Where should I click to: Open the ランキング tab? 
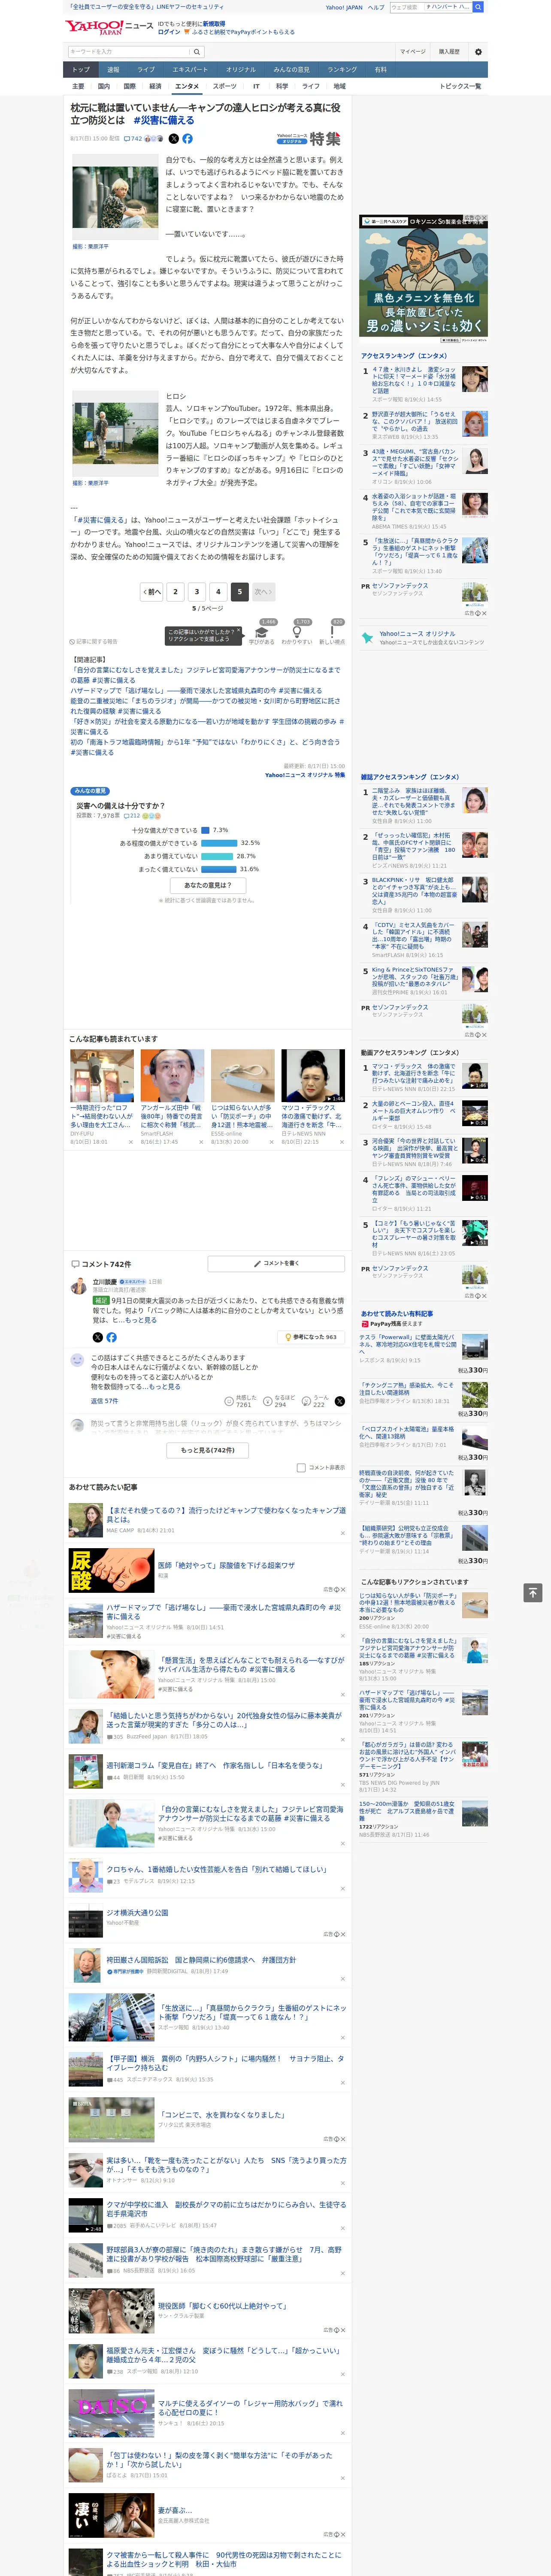342,70
